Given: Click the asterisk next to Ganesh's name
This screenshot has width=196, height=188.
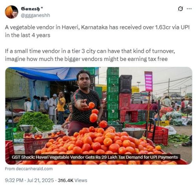Looking at the screenshot, I should point(42,8).
